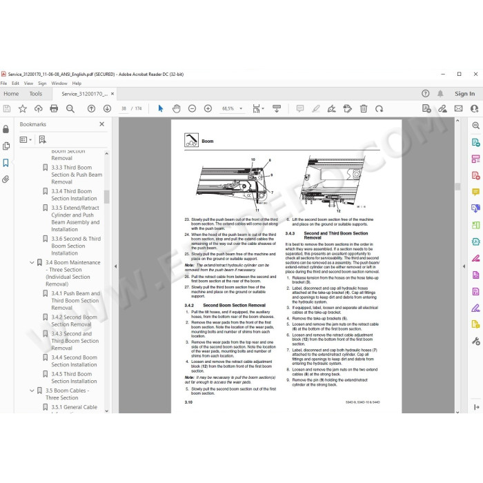This screenshot has height=483, width=483.
Task: Open bookmark 3.4.2 Second Boom Section Removal
Action: (x=74, y=321)
